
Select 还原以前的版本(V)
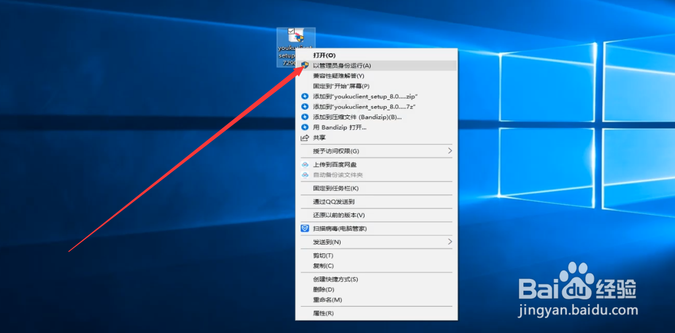click(x=376, y=215)
